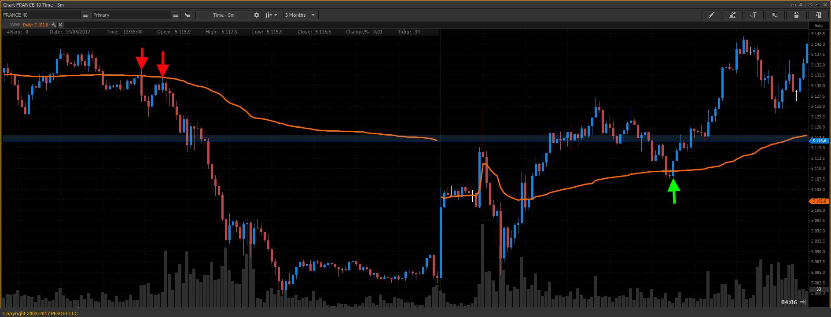831x317 pixels.
Task: Click the Daily: 5 102,0 indicator value
Action: coord(35,25)
